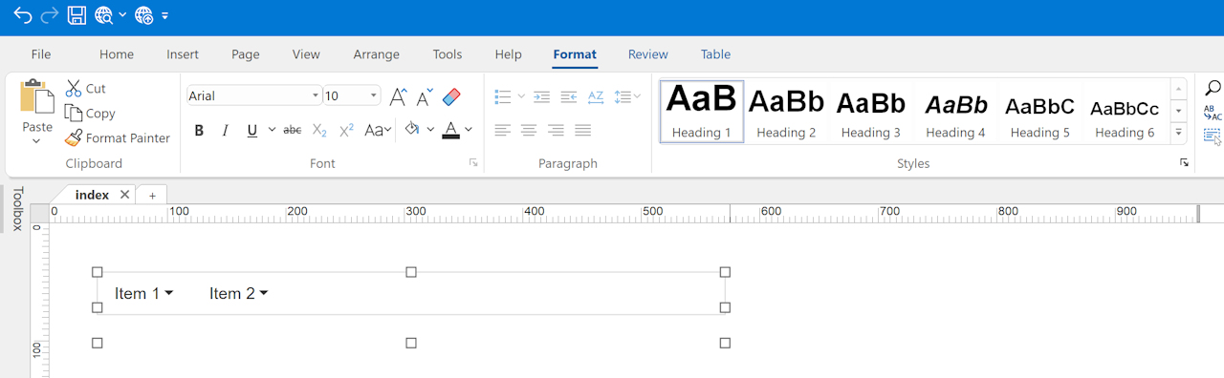
Task: Switch to the Home tab
Action: click(117, 54)
